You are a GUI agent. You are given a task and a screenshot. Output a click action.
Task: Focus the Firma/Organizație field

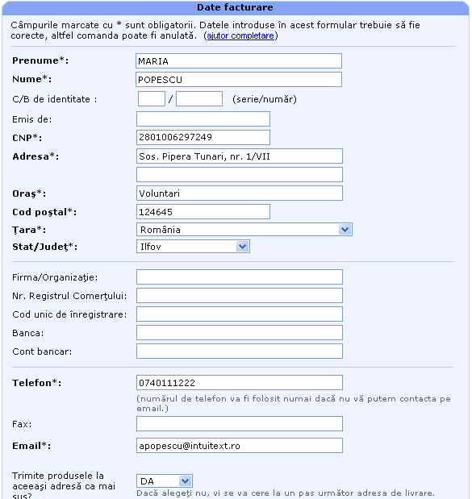(240, 277)
